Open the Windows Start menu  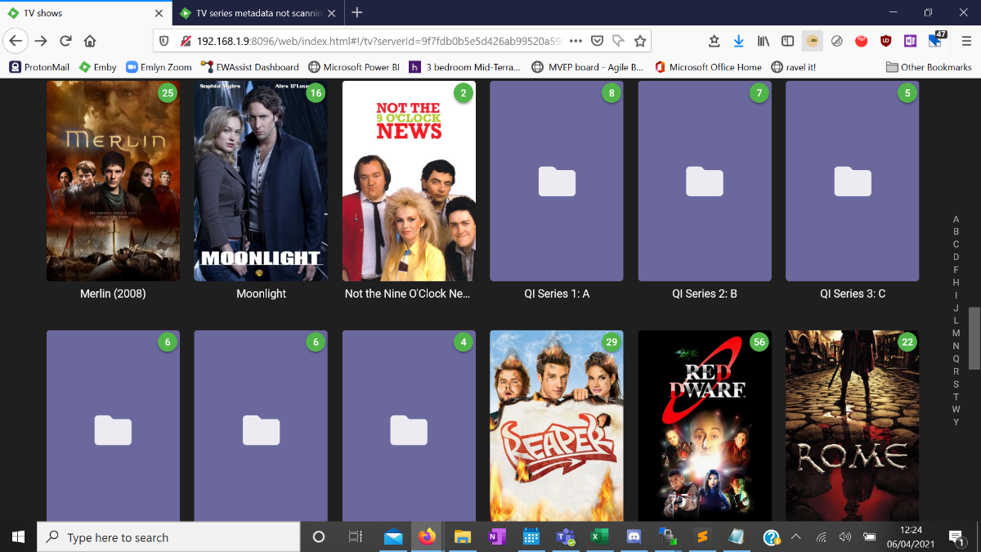[x=18, y=537]
